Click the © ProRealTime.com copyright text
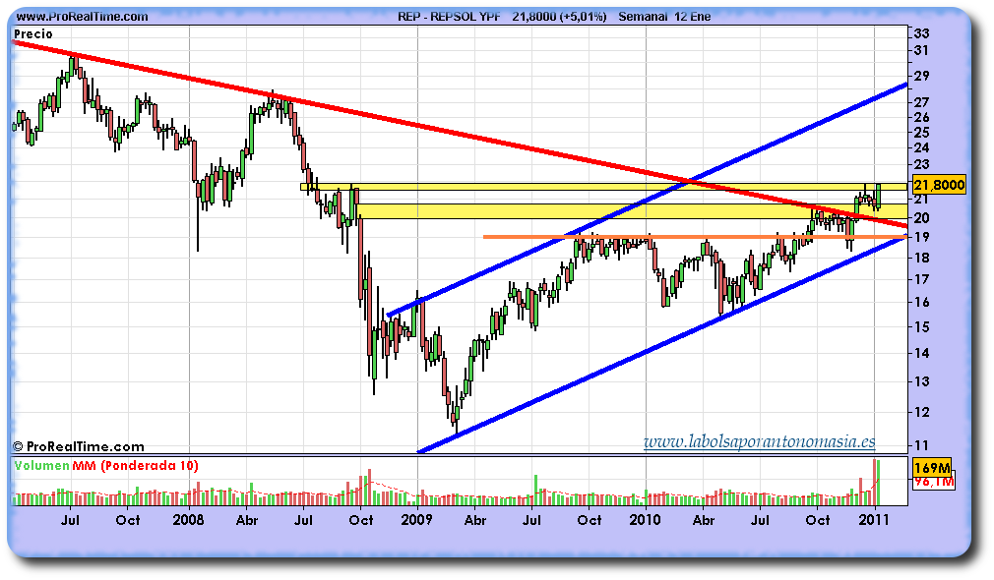Image resolution: width=994 pixels, height=580 pixels. point(79,447)
